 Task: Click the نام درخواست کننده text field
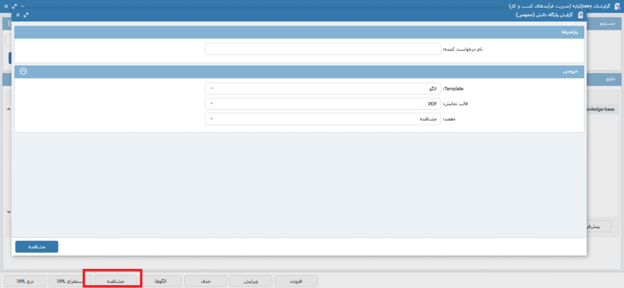tap(322, 49)
